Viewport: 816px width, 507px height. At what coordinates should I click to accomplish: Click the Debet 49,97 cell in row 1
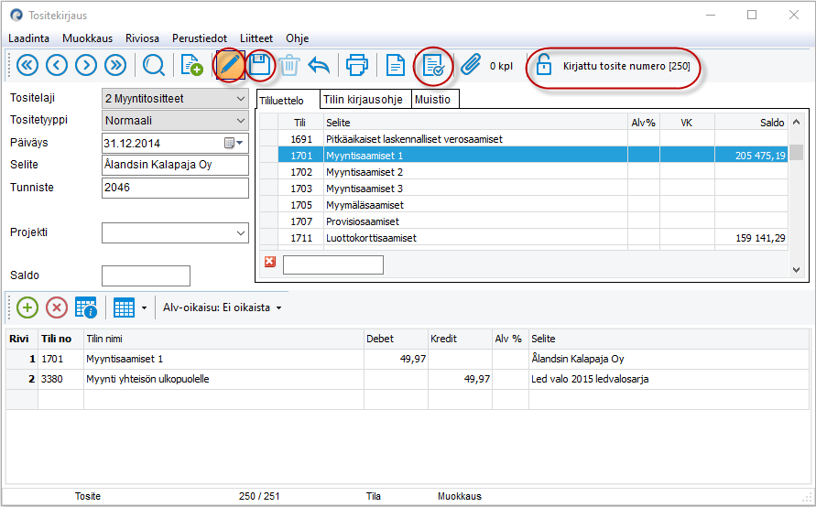click(x=396, y=359)
